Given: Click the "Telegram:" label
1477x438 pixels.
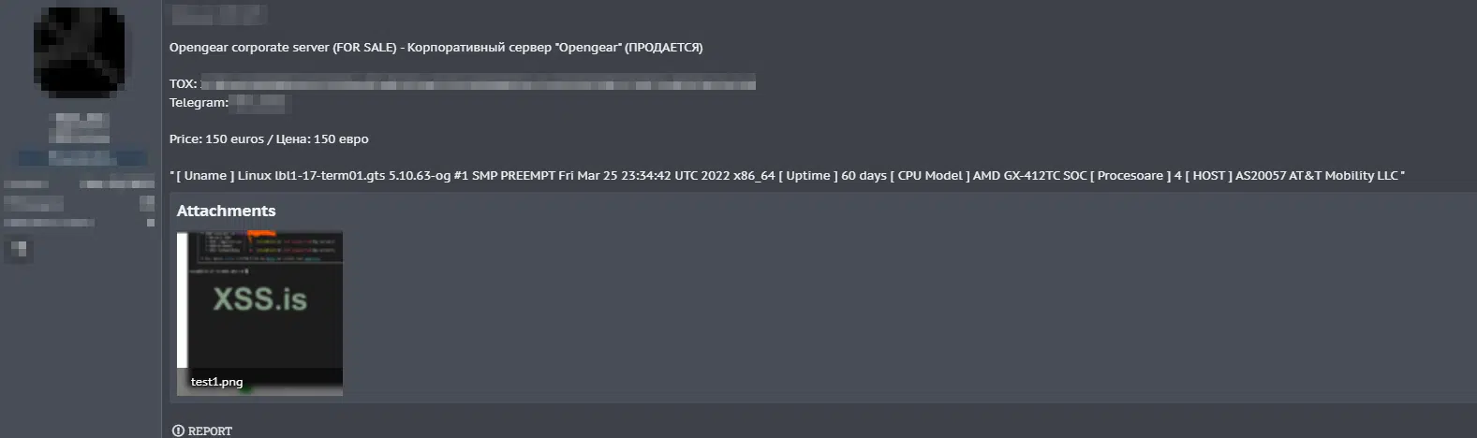Looking at the screenshot, I should (199, 103).
